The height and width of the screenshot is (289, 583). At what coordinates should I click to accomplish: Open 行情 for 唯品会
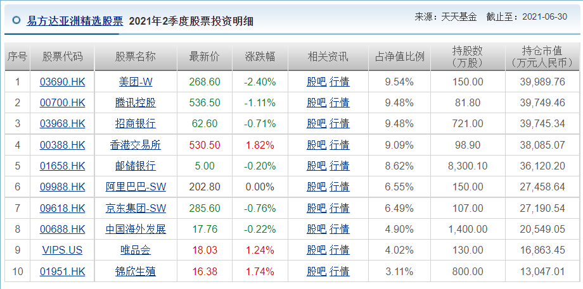340,250
